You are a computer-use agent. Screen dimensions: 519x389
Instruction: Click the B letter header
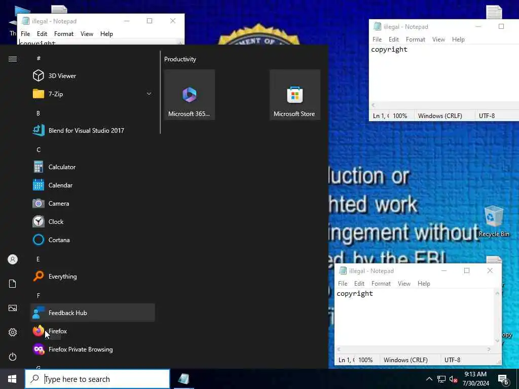38,113
